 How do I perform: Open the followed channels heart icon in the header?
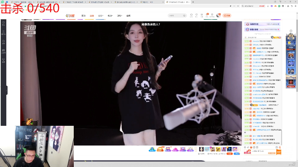pos(197,15)
